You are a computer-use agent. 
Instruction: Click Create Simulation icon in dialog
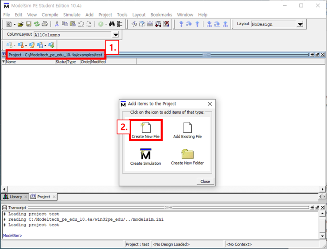[145, 157]
